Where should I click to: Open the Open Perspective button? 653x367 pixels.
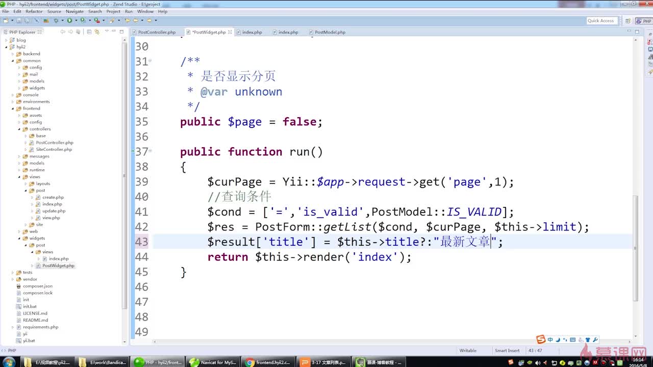coord(627,21)
